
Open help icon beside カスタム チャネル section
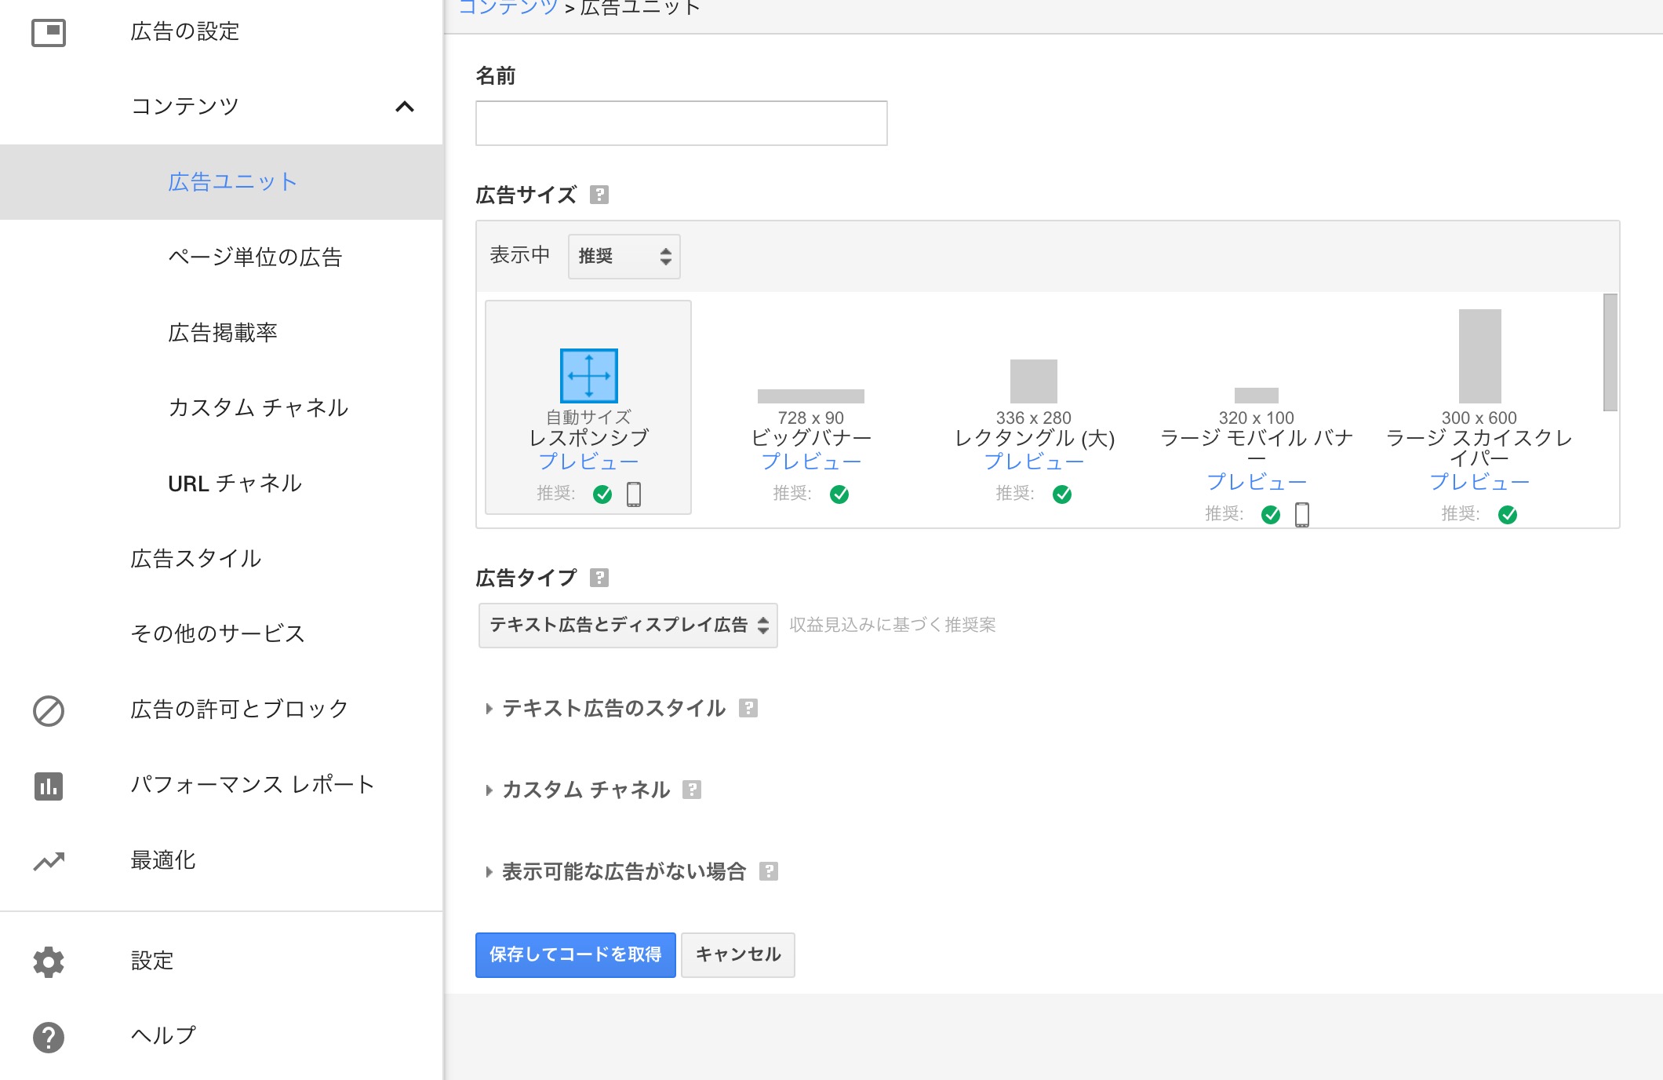[692, 790]
